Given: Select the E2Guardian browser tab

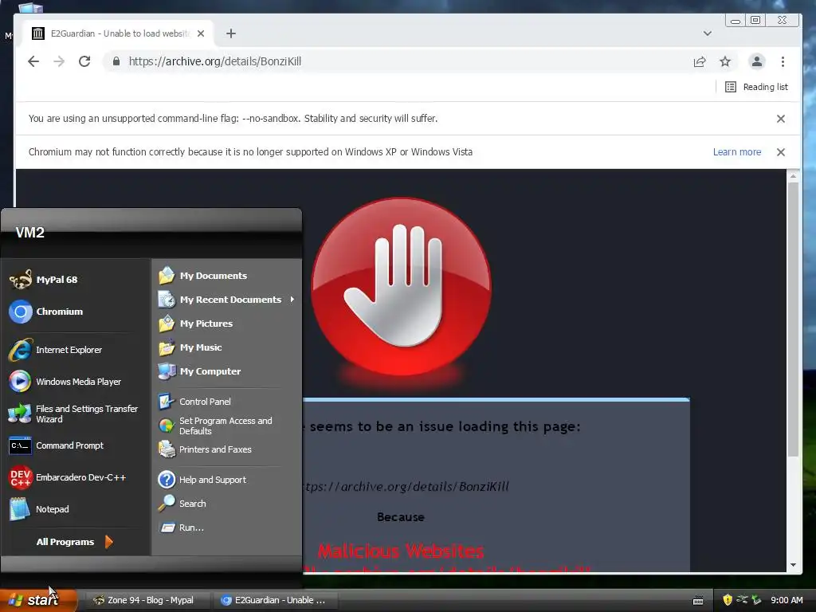Looking at the screenshot, I should coord(119,33).
